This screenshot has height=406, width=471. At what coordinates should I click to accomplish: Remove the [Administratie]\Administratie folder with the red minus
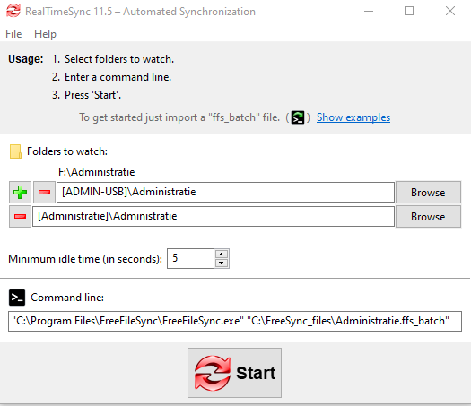20,217
